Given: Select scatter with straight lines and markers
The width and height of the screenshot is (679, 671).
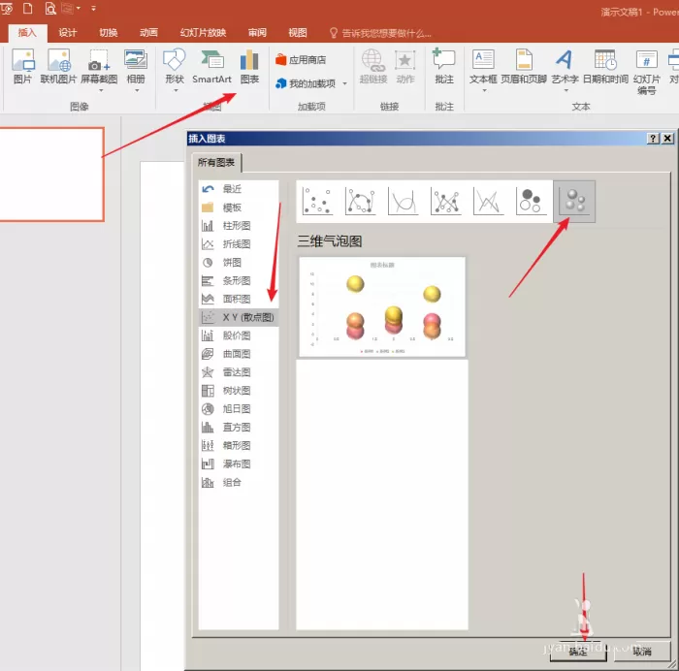Looking at the screenshot, I should pos(446,202).
